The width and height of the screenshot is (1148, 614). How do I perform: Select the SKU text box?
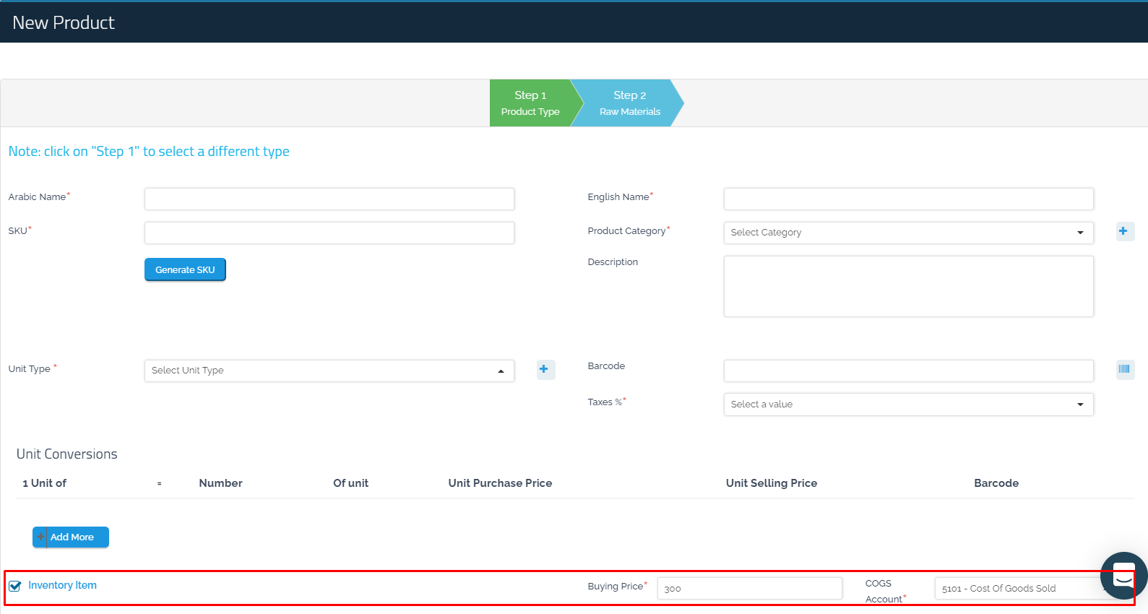[x=329, y=233]
